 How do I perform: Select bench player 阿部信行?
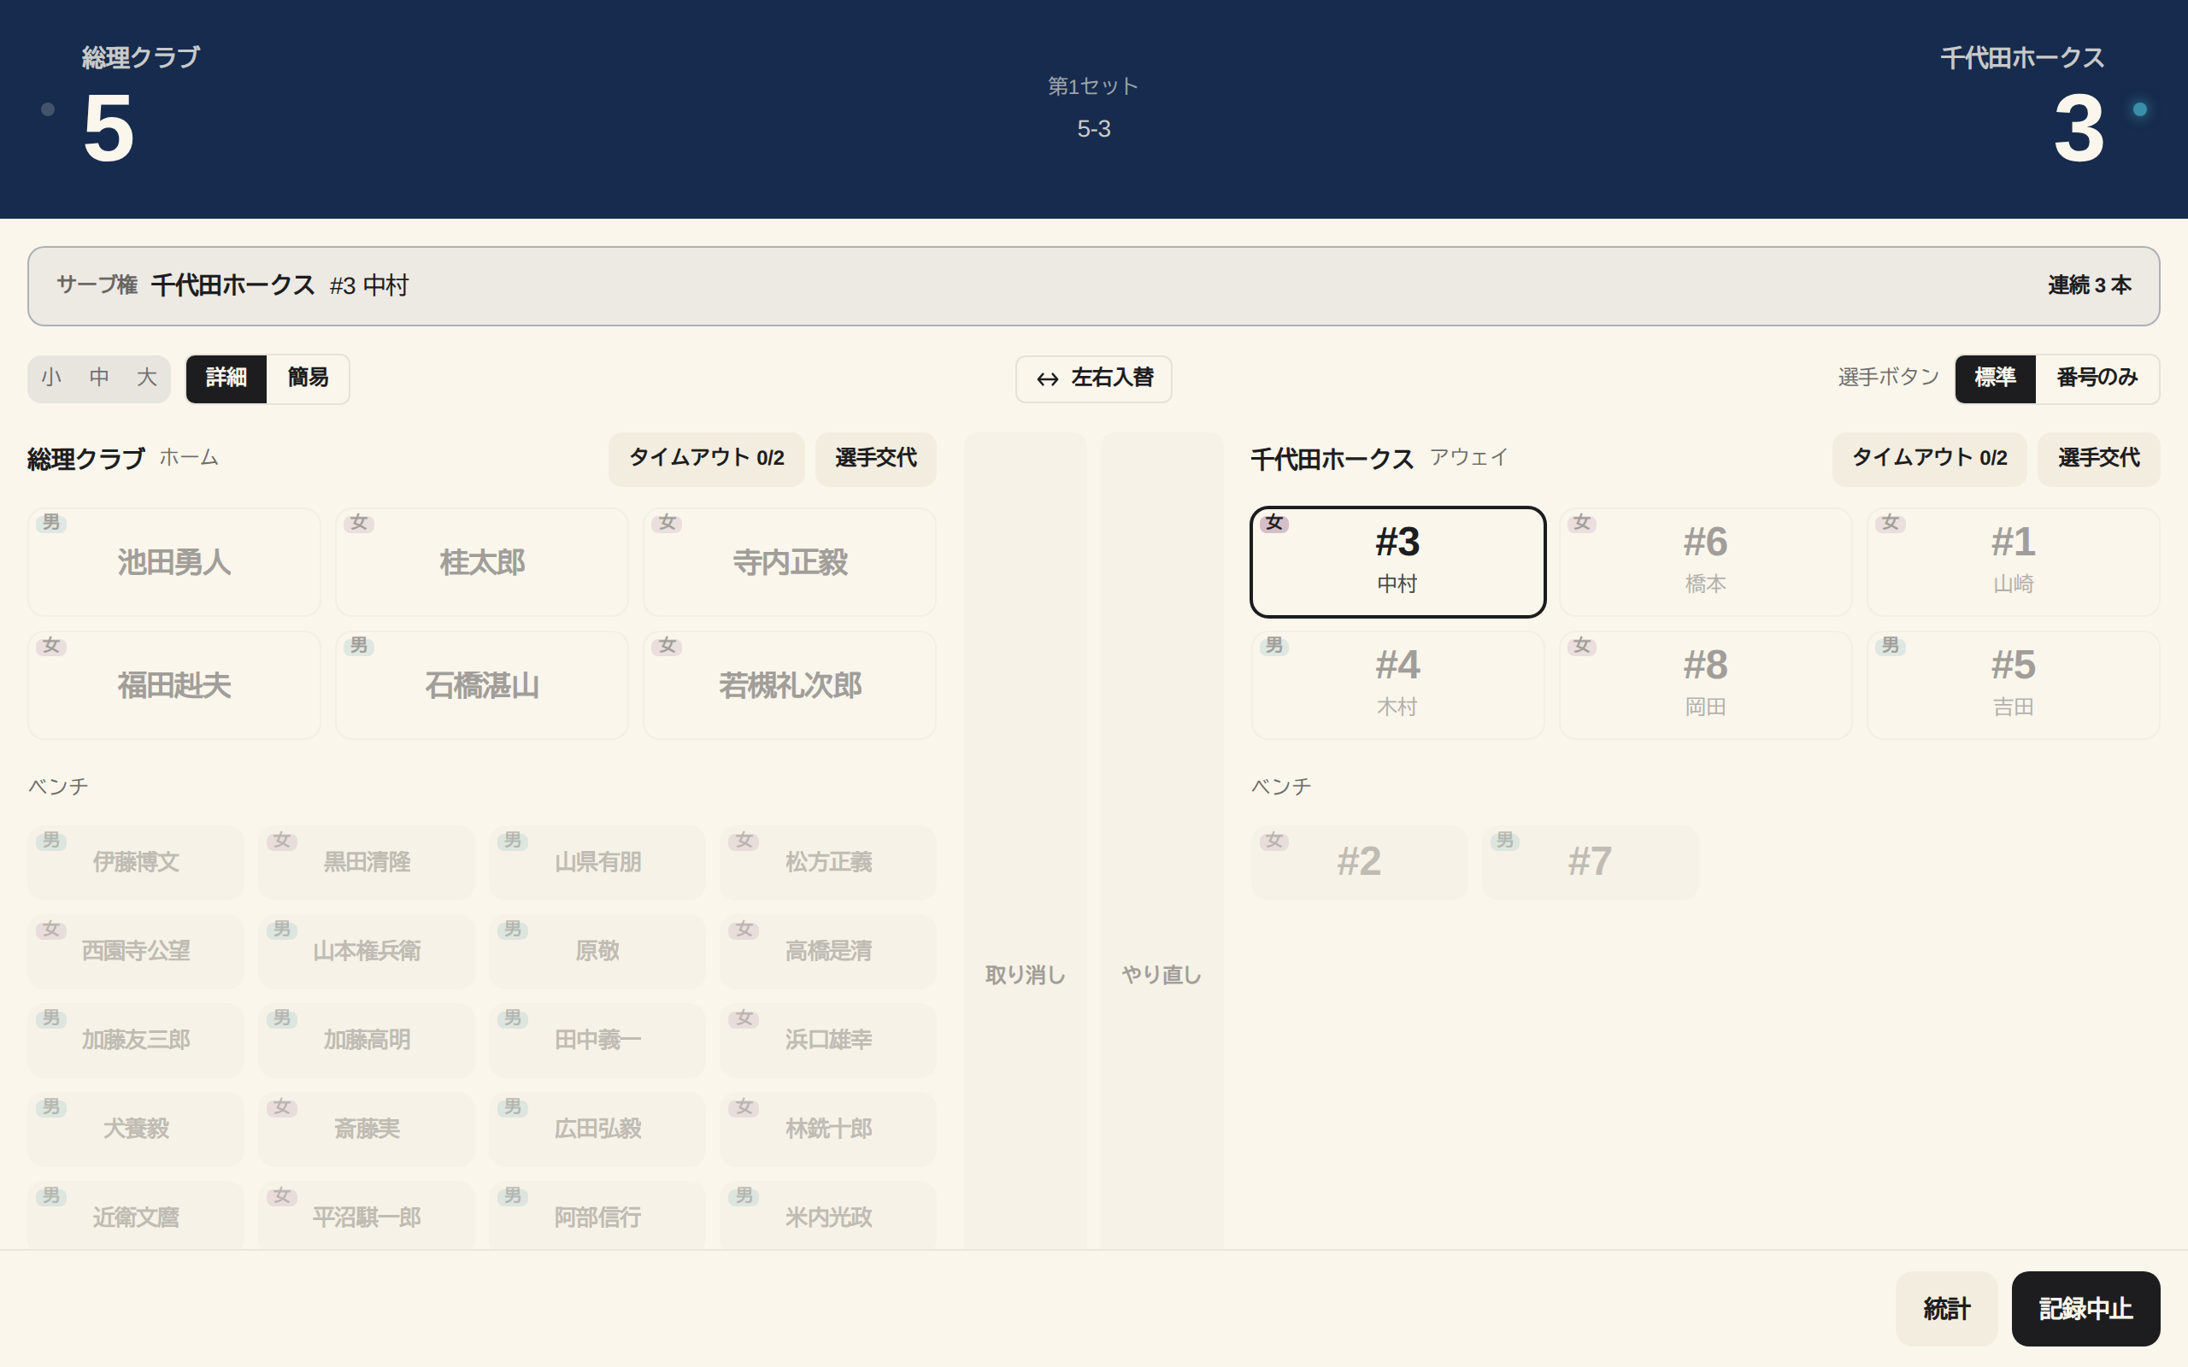597,1216
